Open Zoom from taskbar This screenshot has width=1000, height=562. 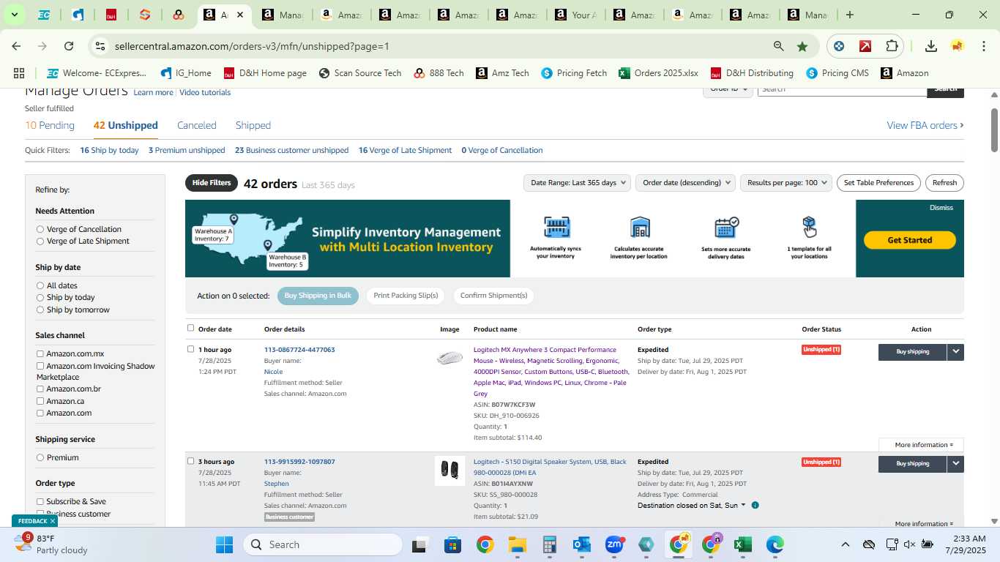[614, 544]
